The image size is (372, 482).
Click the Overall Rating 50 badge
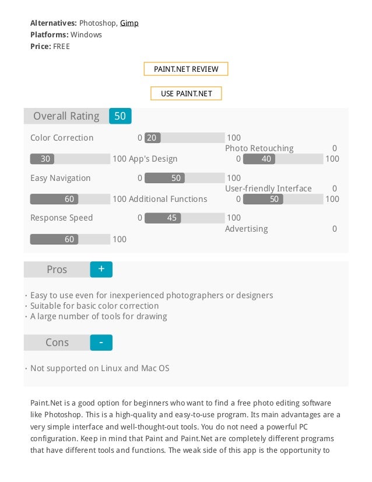pos(120,116)
